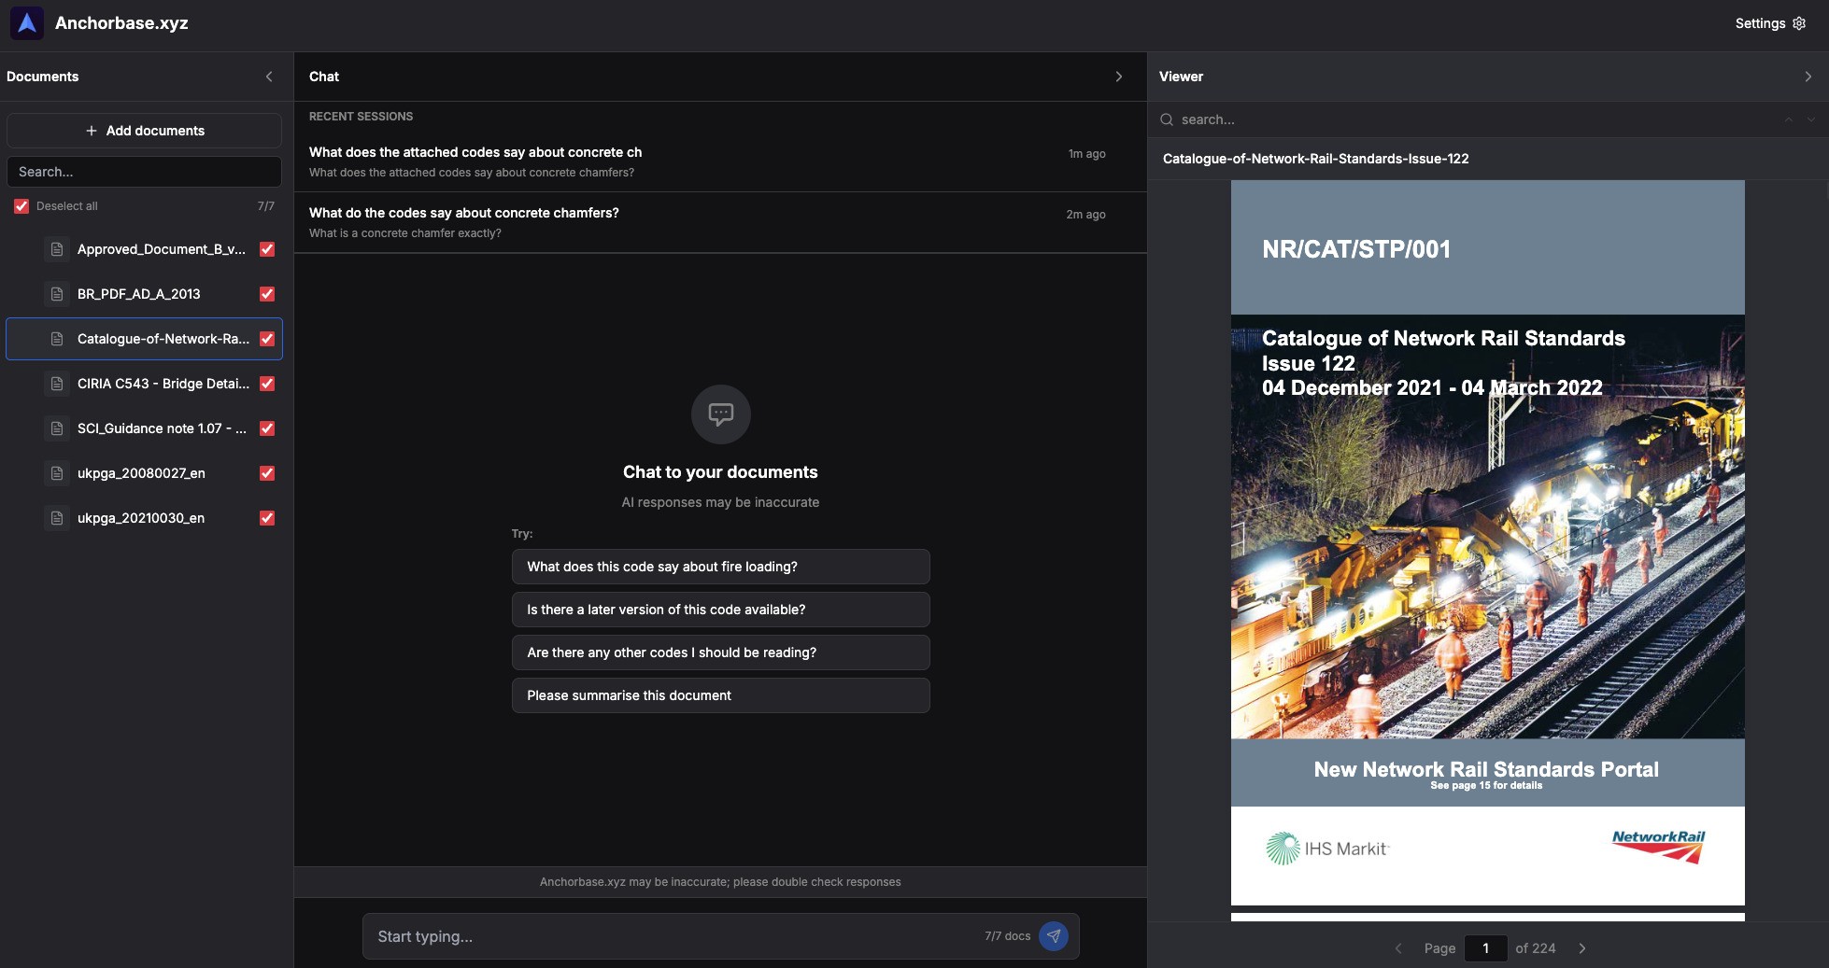This screenshot has height=968, width=1829.
Task: Try 'Is there a later version' suggestion
Action: coord(720,610)
